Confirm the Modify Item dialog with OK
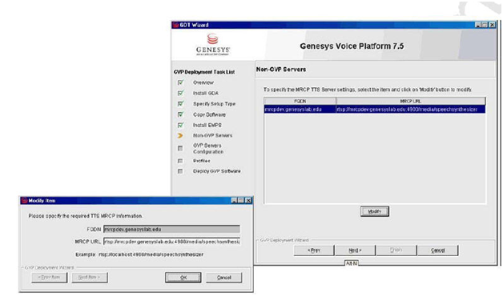 [183, 278]
